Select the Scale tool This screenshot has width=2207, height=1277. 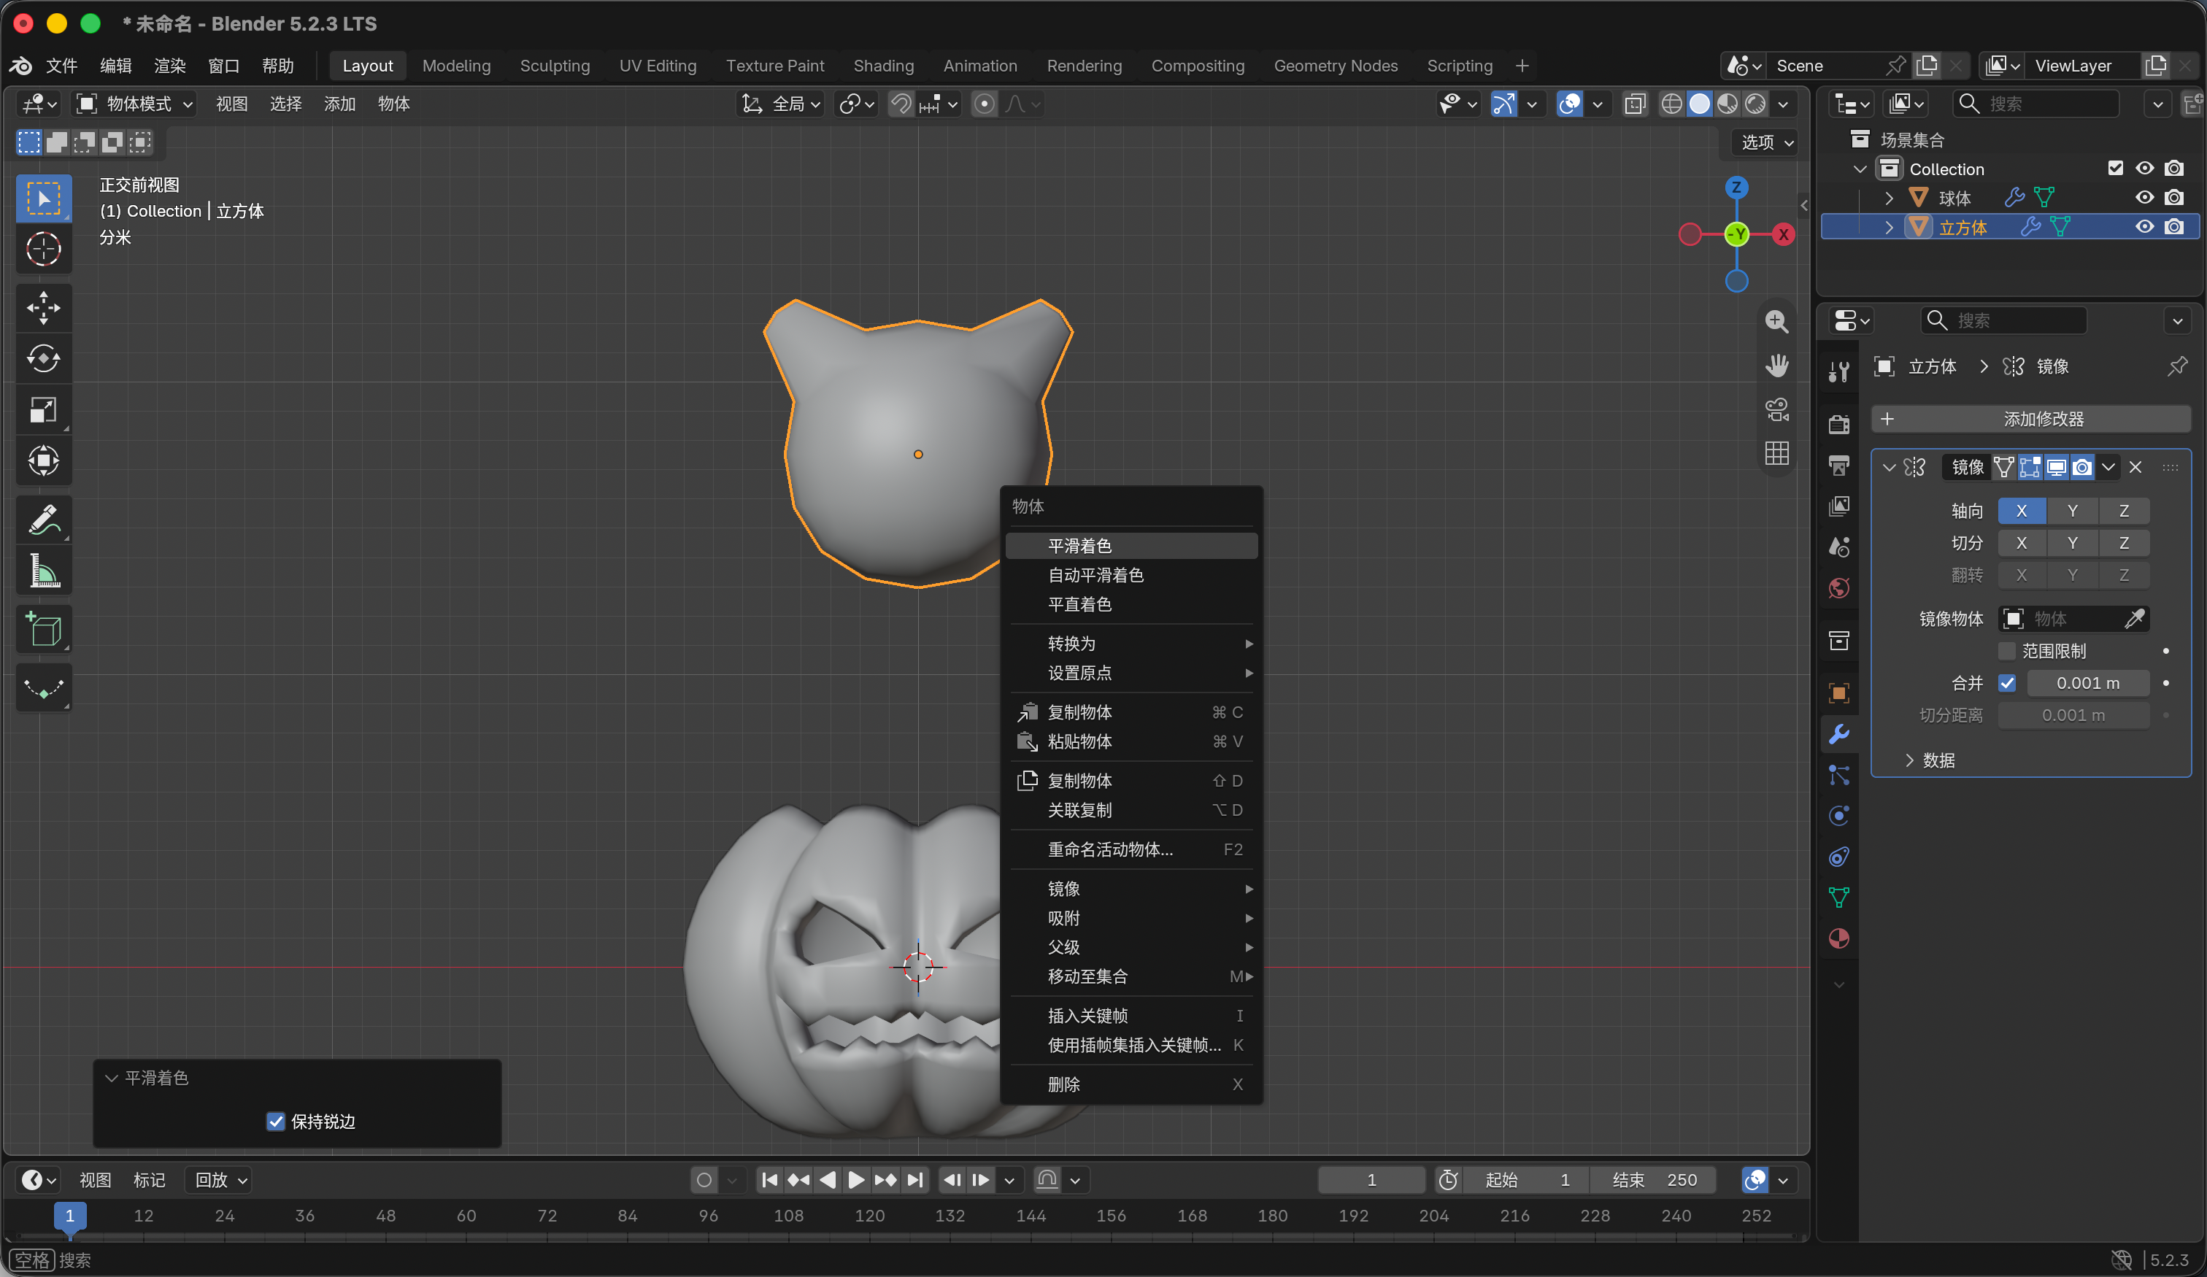(x=43, y=409)
